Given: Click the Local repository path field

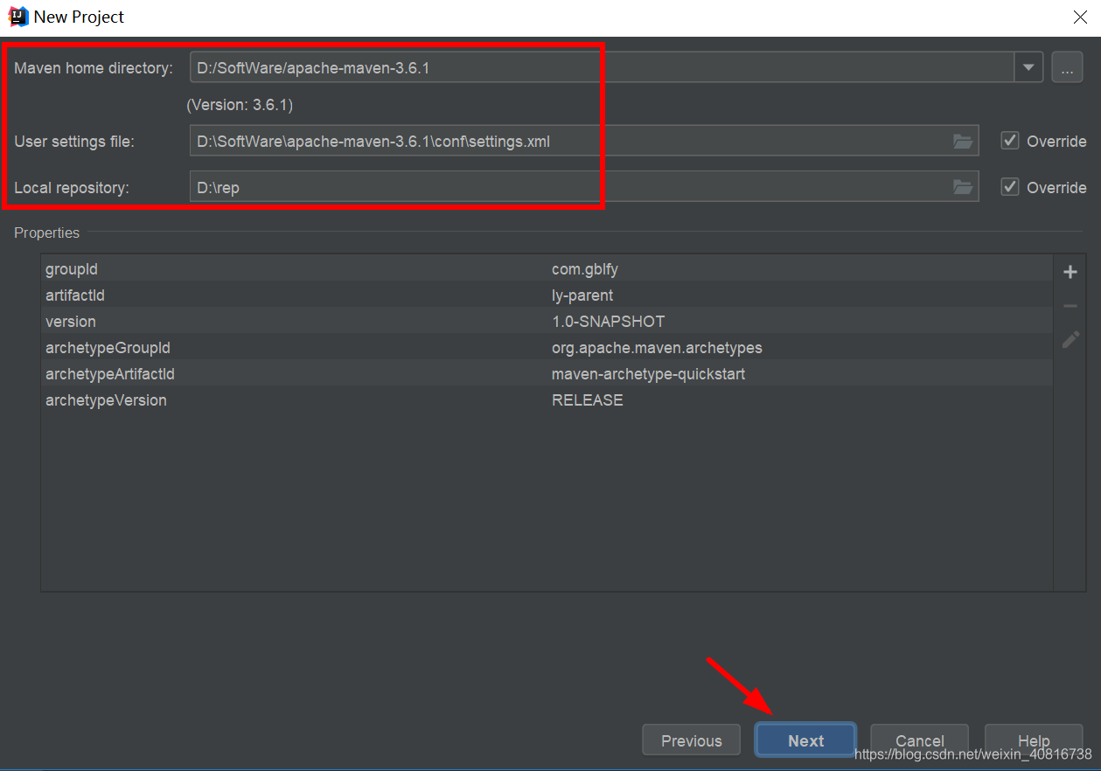Looking at the screenshot, I should click(584, 187).
